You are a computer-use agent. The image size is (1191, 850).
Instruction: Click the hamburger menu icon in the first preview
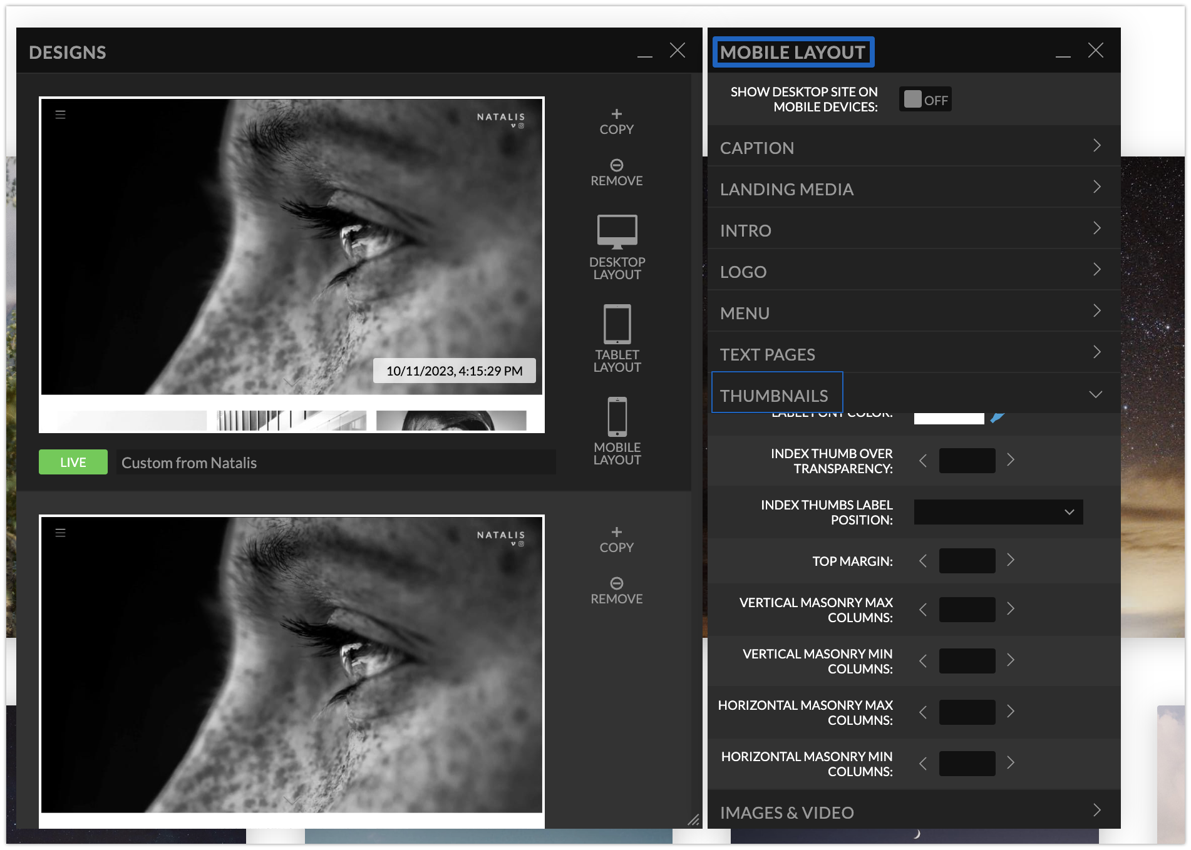tap(61, 115)
